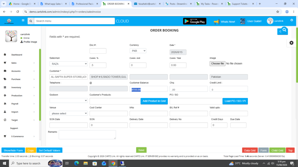Click the Dashboard home icon in the sidebar
This screenshot has height=167, width=298.
coord(5,55)
